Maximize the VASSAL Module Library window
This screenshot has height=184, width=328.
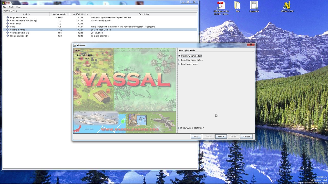pos(188,2)
